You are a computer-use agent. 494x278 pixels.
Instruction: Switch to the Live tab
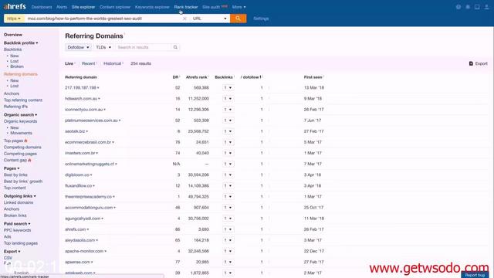(x=69, y=63)
